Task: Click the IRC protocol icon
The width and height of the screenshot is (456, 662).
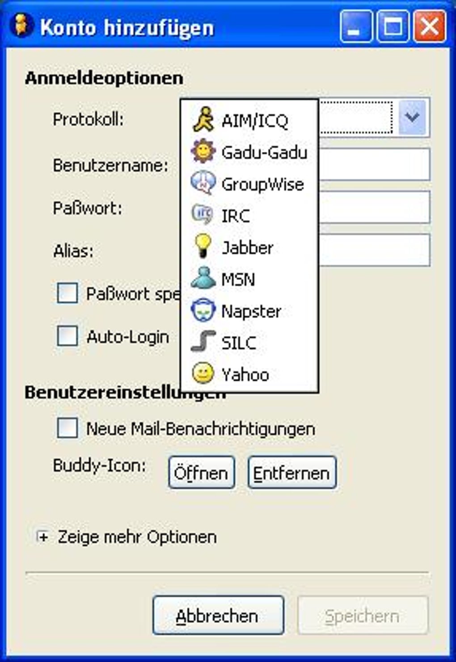Action: coord(202,215)
